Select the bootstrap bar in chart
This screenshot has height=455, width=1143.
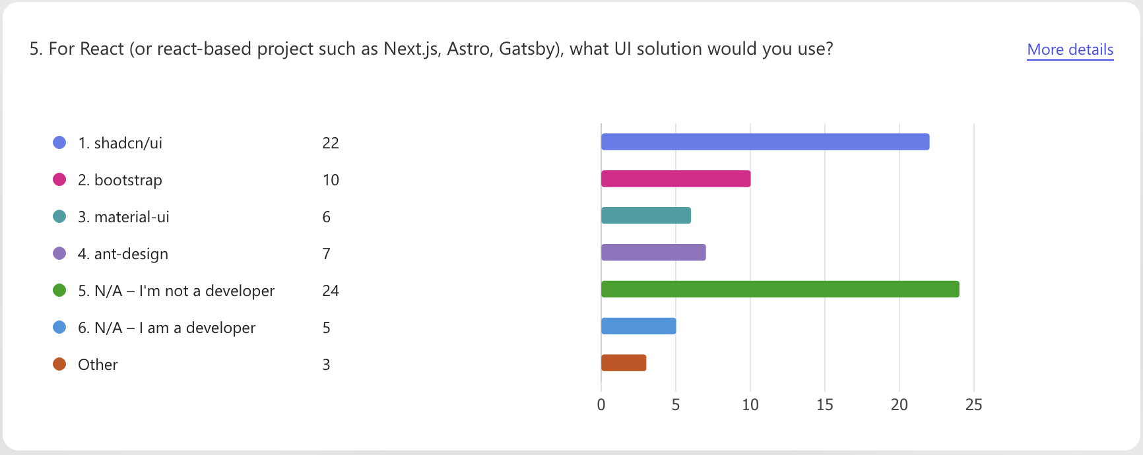[675, 179]
